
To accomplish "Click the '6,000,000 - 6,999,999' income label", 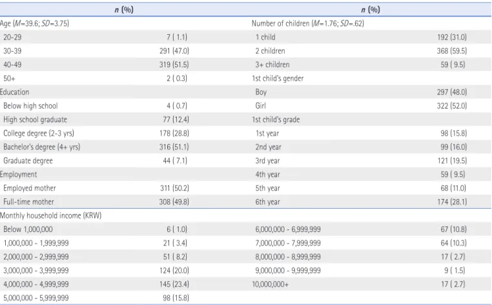I will (x=288, y=229).
